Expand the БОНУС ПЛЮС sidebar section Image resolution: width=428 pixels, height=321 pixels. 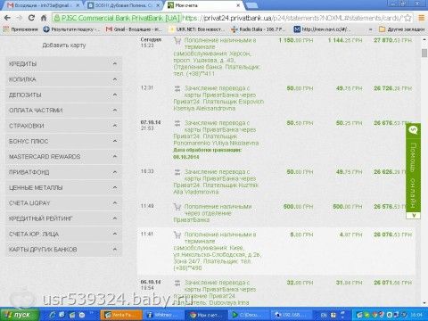pos(63,141)
